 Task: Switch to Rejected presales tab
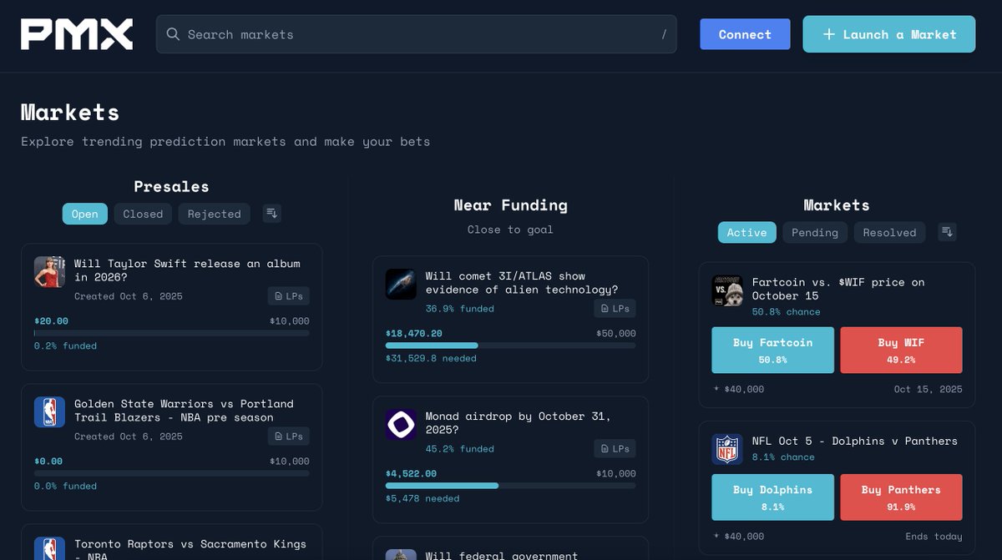pyautogui.click(x=214, y=214)
